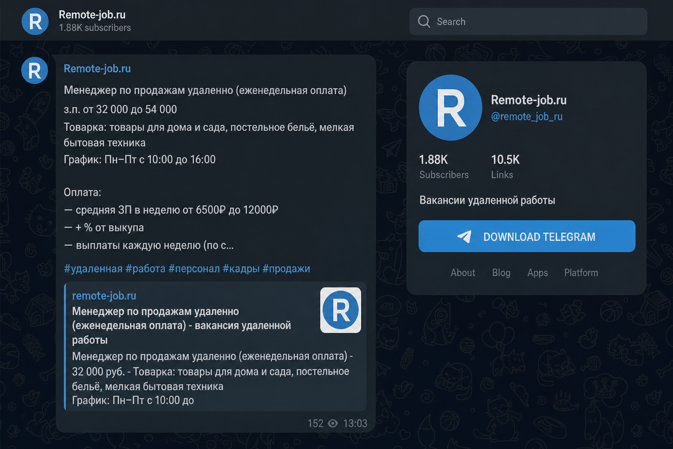Click the 10.5K Links counter

click(x=505, y=167)
